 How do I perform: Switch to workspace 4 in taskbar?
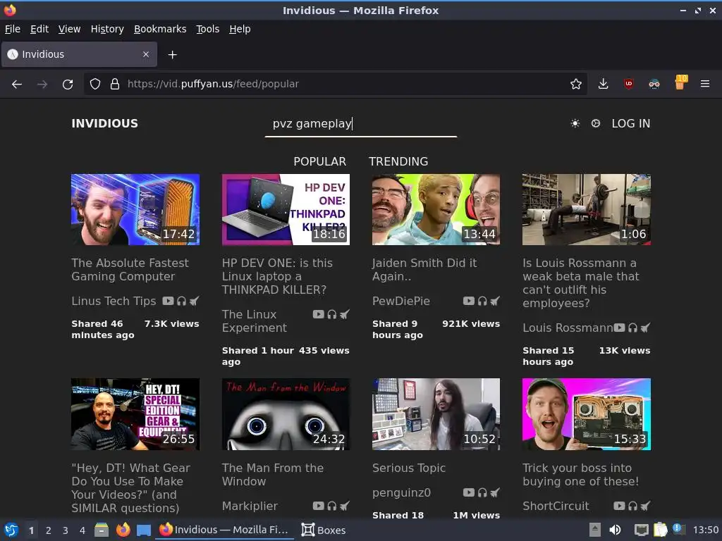click(82, 530)
